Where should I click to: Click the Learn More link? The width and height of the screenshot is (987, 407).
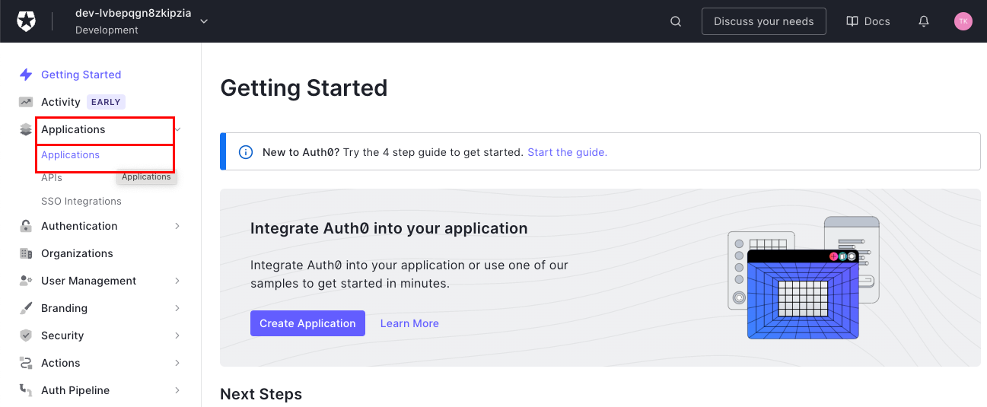pos(409,323)
